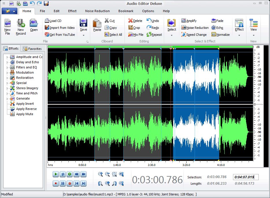Expand the Restoration category

click(x=7, y=78)
